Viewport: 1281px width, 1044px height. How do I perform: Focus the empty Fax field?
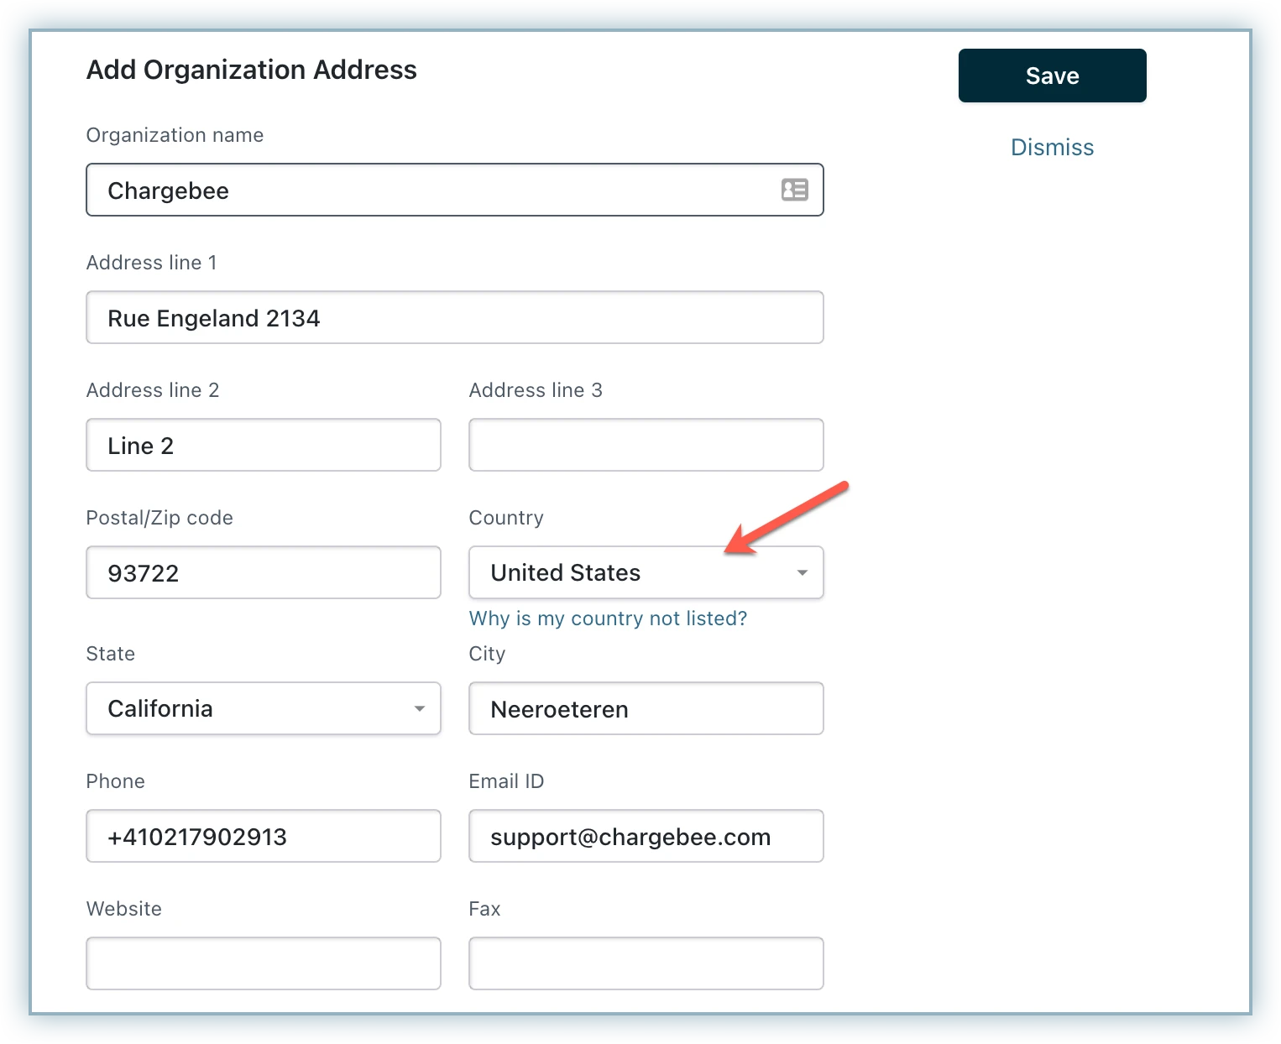[646, 963]
